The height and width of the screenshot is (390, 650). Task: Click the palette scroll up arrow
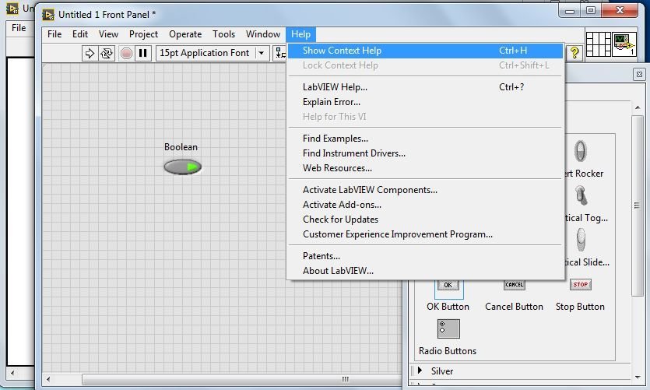coord(638,107)
